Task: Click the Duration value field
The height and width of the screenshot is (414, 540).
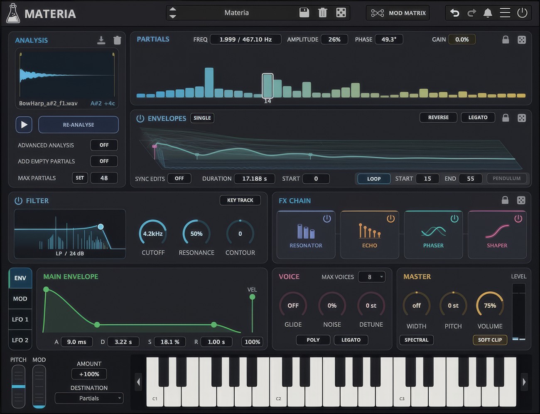Action: point(255,179)
